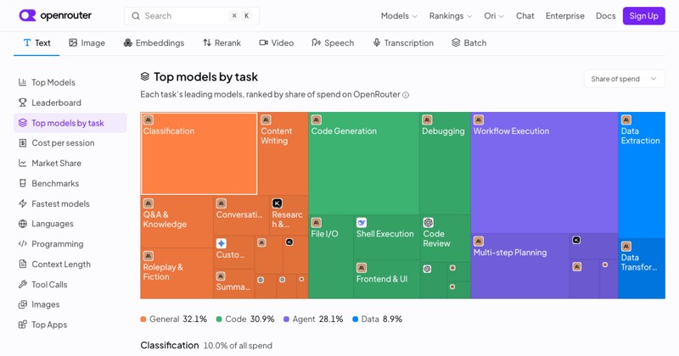The height and width of the screenshot is (356, 679).
Task: Click into the Search input field
Action: (192, 16)
